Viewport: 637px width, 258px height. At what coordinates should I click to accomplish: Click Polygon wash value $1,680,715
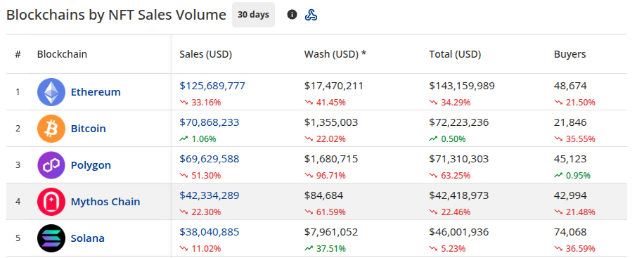pyautogui.click(x=331, y=159)
